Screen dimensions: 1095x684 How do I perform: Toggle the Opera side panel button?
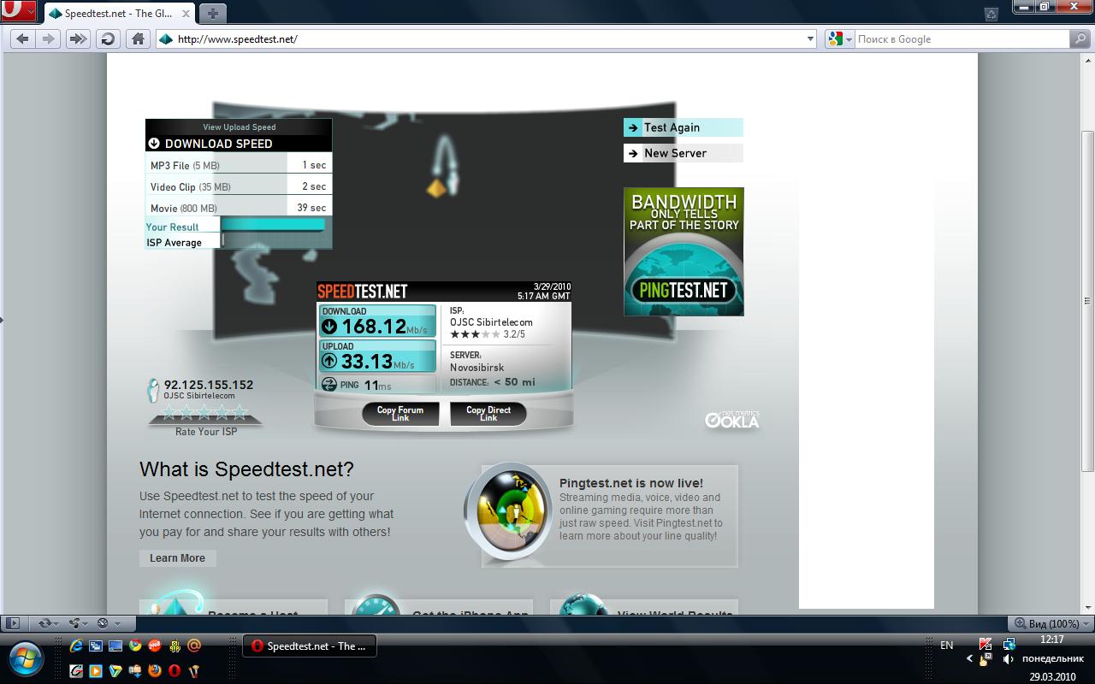point(12,623)
